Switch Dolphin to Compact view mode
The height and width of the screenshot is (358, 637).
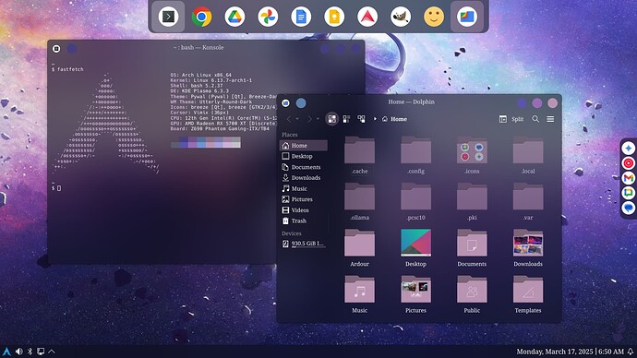click(x=346, y=119)
